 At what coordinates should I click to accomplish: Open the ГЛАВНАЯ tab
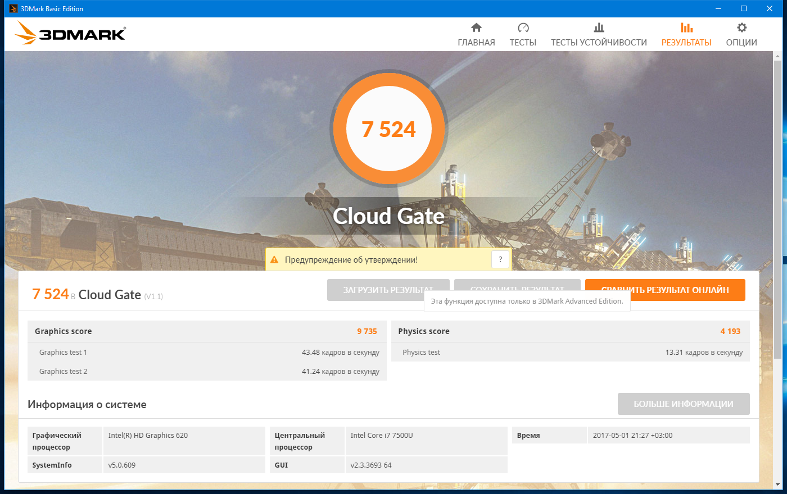pyautogui.click(x=476, y=43)
